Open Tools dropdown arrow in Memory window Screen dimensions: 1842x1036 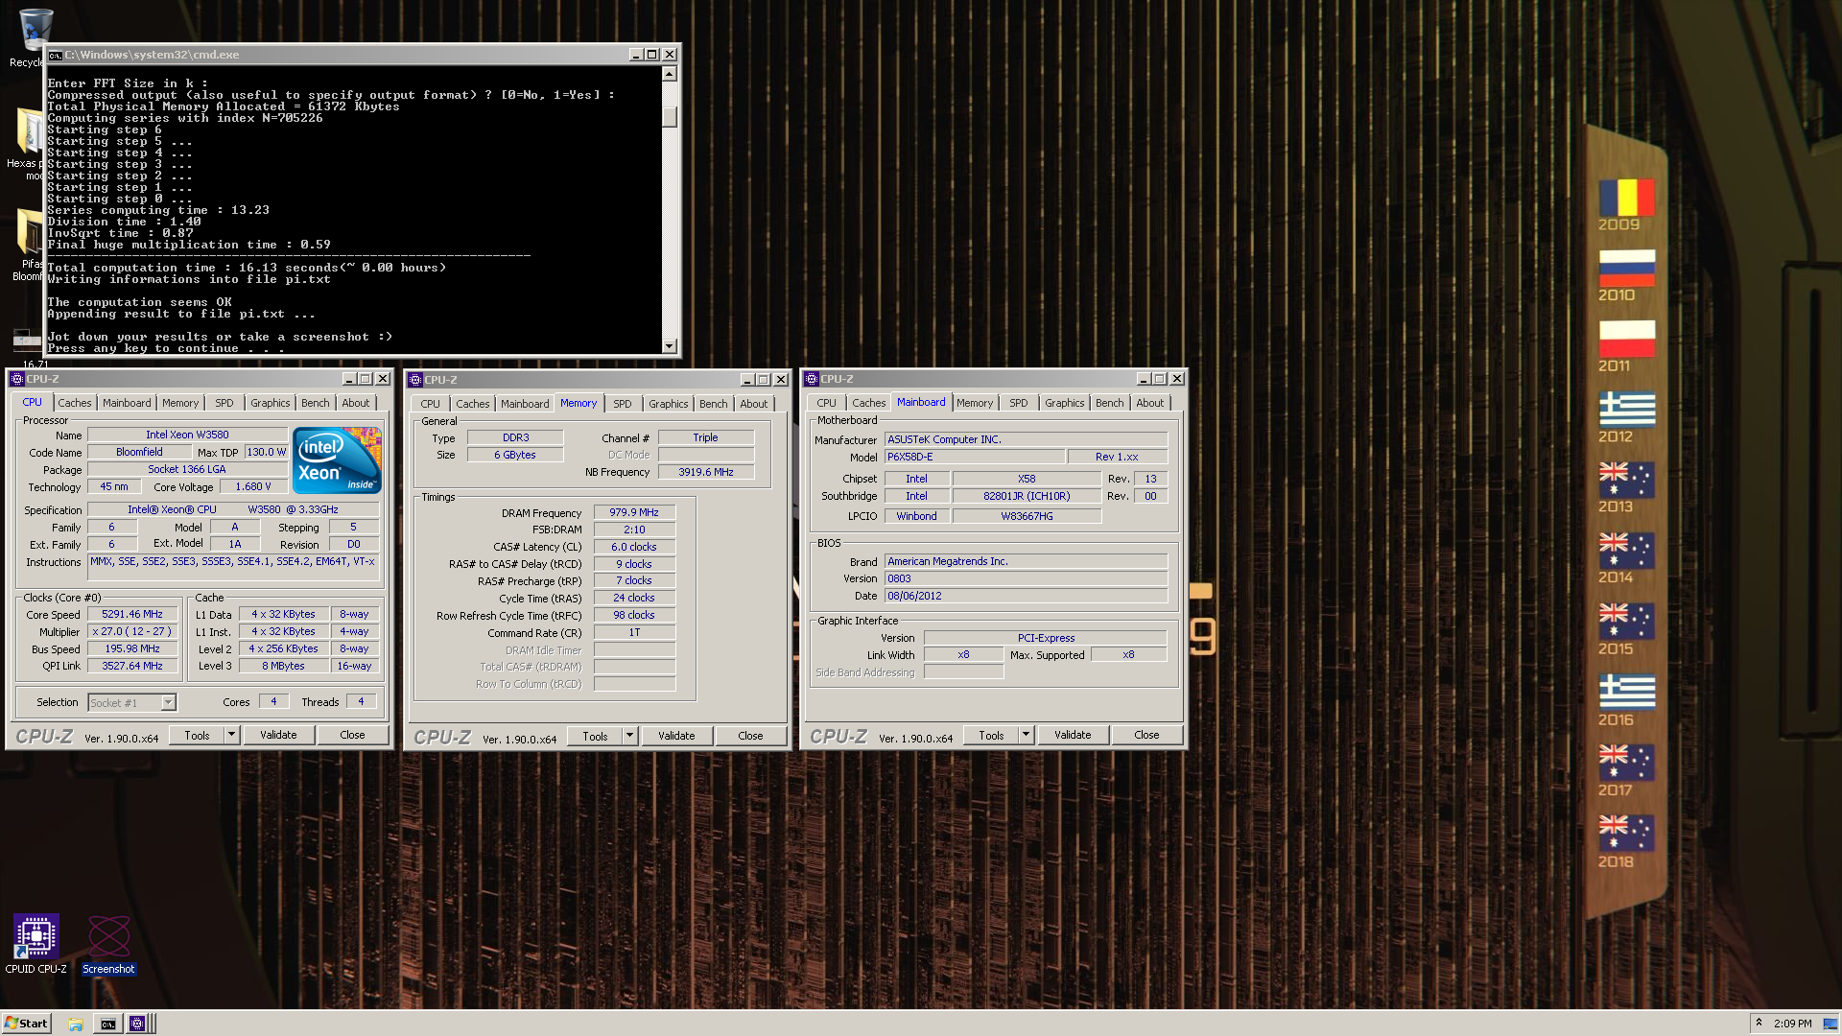point(629,737)
